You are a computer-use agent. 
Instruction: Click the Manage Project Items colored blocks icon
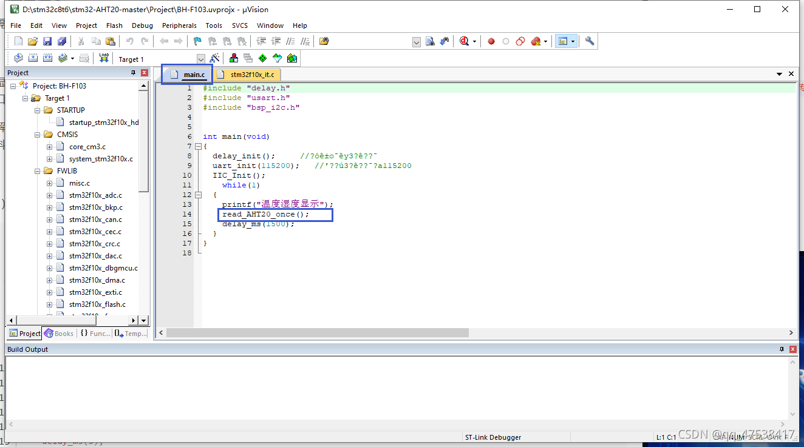[x=233, y=58]
